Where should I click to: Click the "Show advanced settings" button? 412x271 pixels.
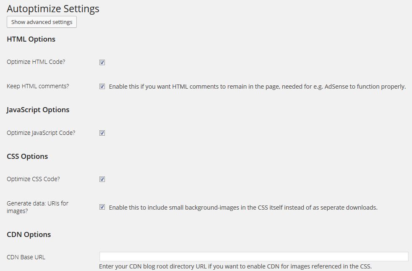(41, 22)
